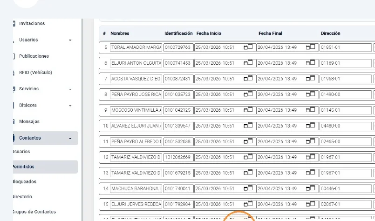Edit address field 00446-01

tap(346, 188)
